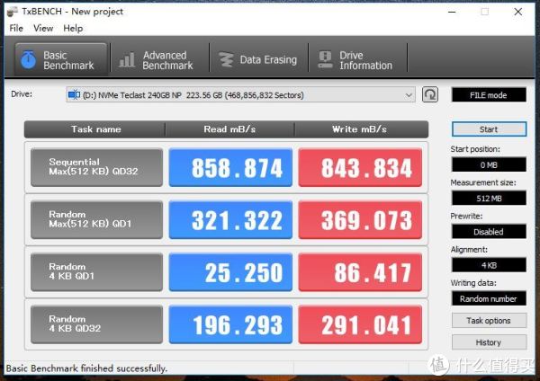Click the 321.322 read result
540x381 pixels.
[230, 220]
